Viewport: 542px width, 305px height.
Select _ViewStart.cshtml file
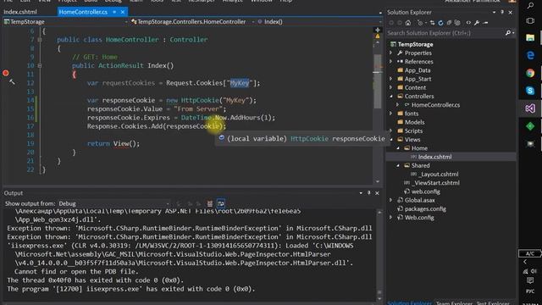coord(435,183)
